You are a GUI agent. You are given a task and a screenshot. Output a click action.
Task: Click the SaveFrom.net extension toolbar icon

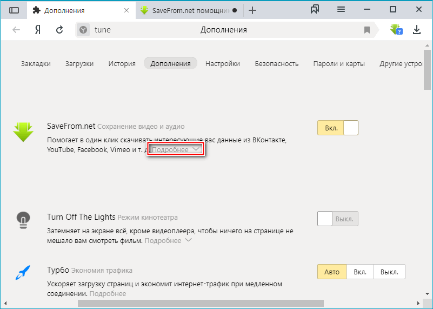click(x=396, y=30)
